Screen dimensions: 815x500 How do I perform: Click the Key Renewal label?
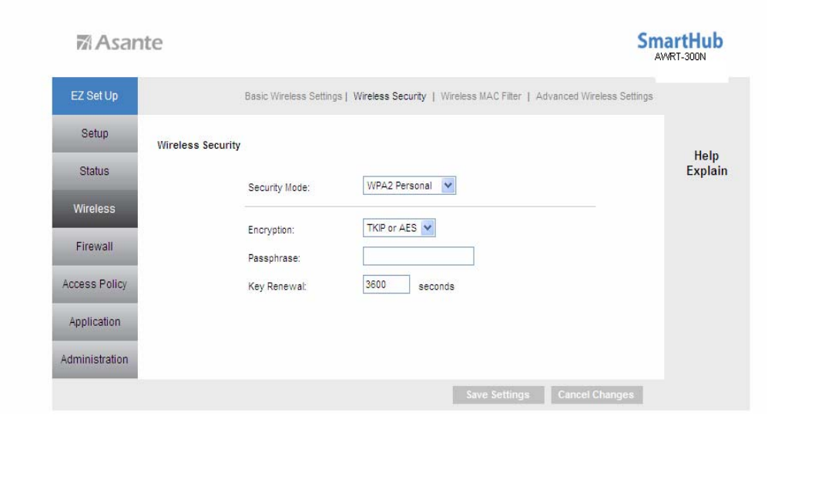(277, 287)
